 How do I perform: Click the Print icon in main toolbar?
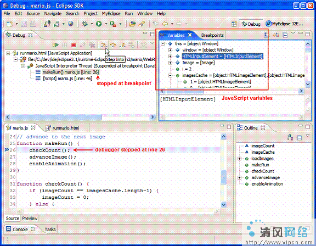tap(33, 24)
